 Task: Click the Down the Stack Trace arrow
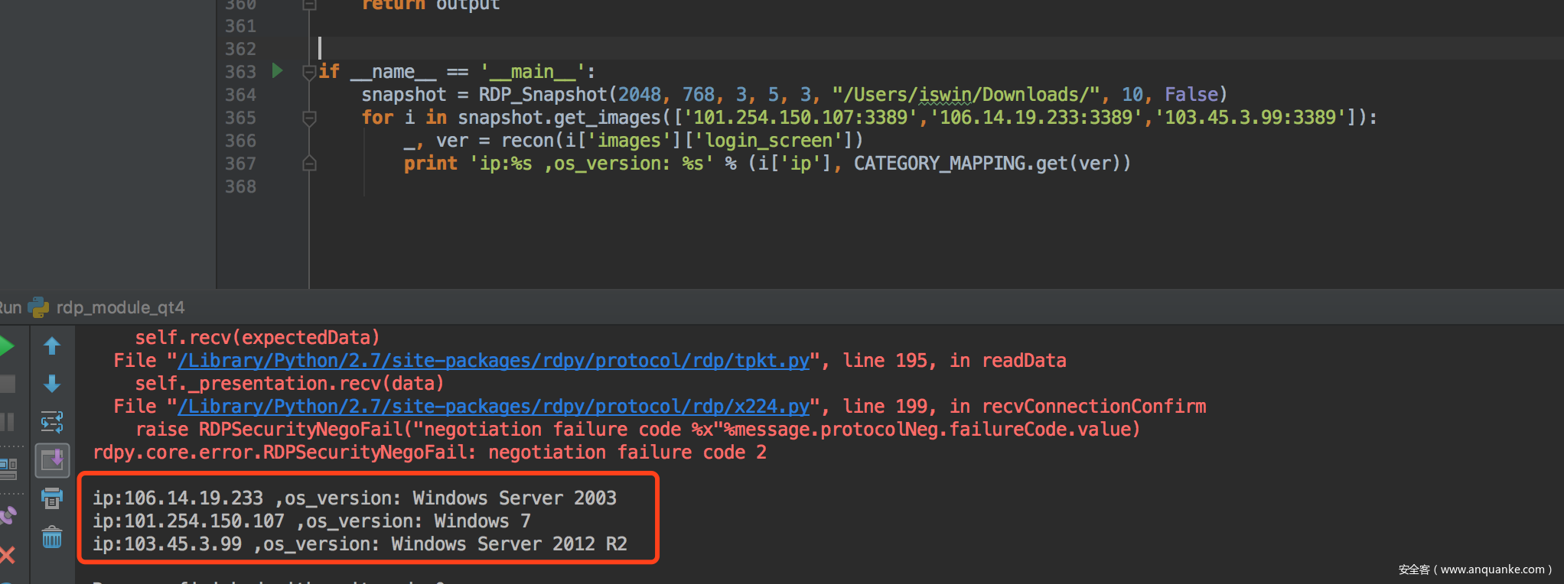click(52, 384)
